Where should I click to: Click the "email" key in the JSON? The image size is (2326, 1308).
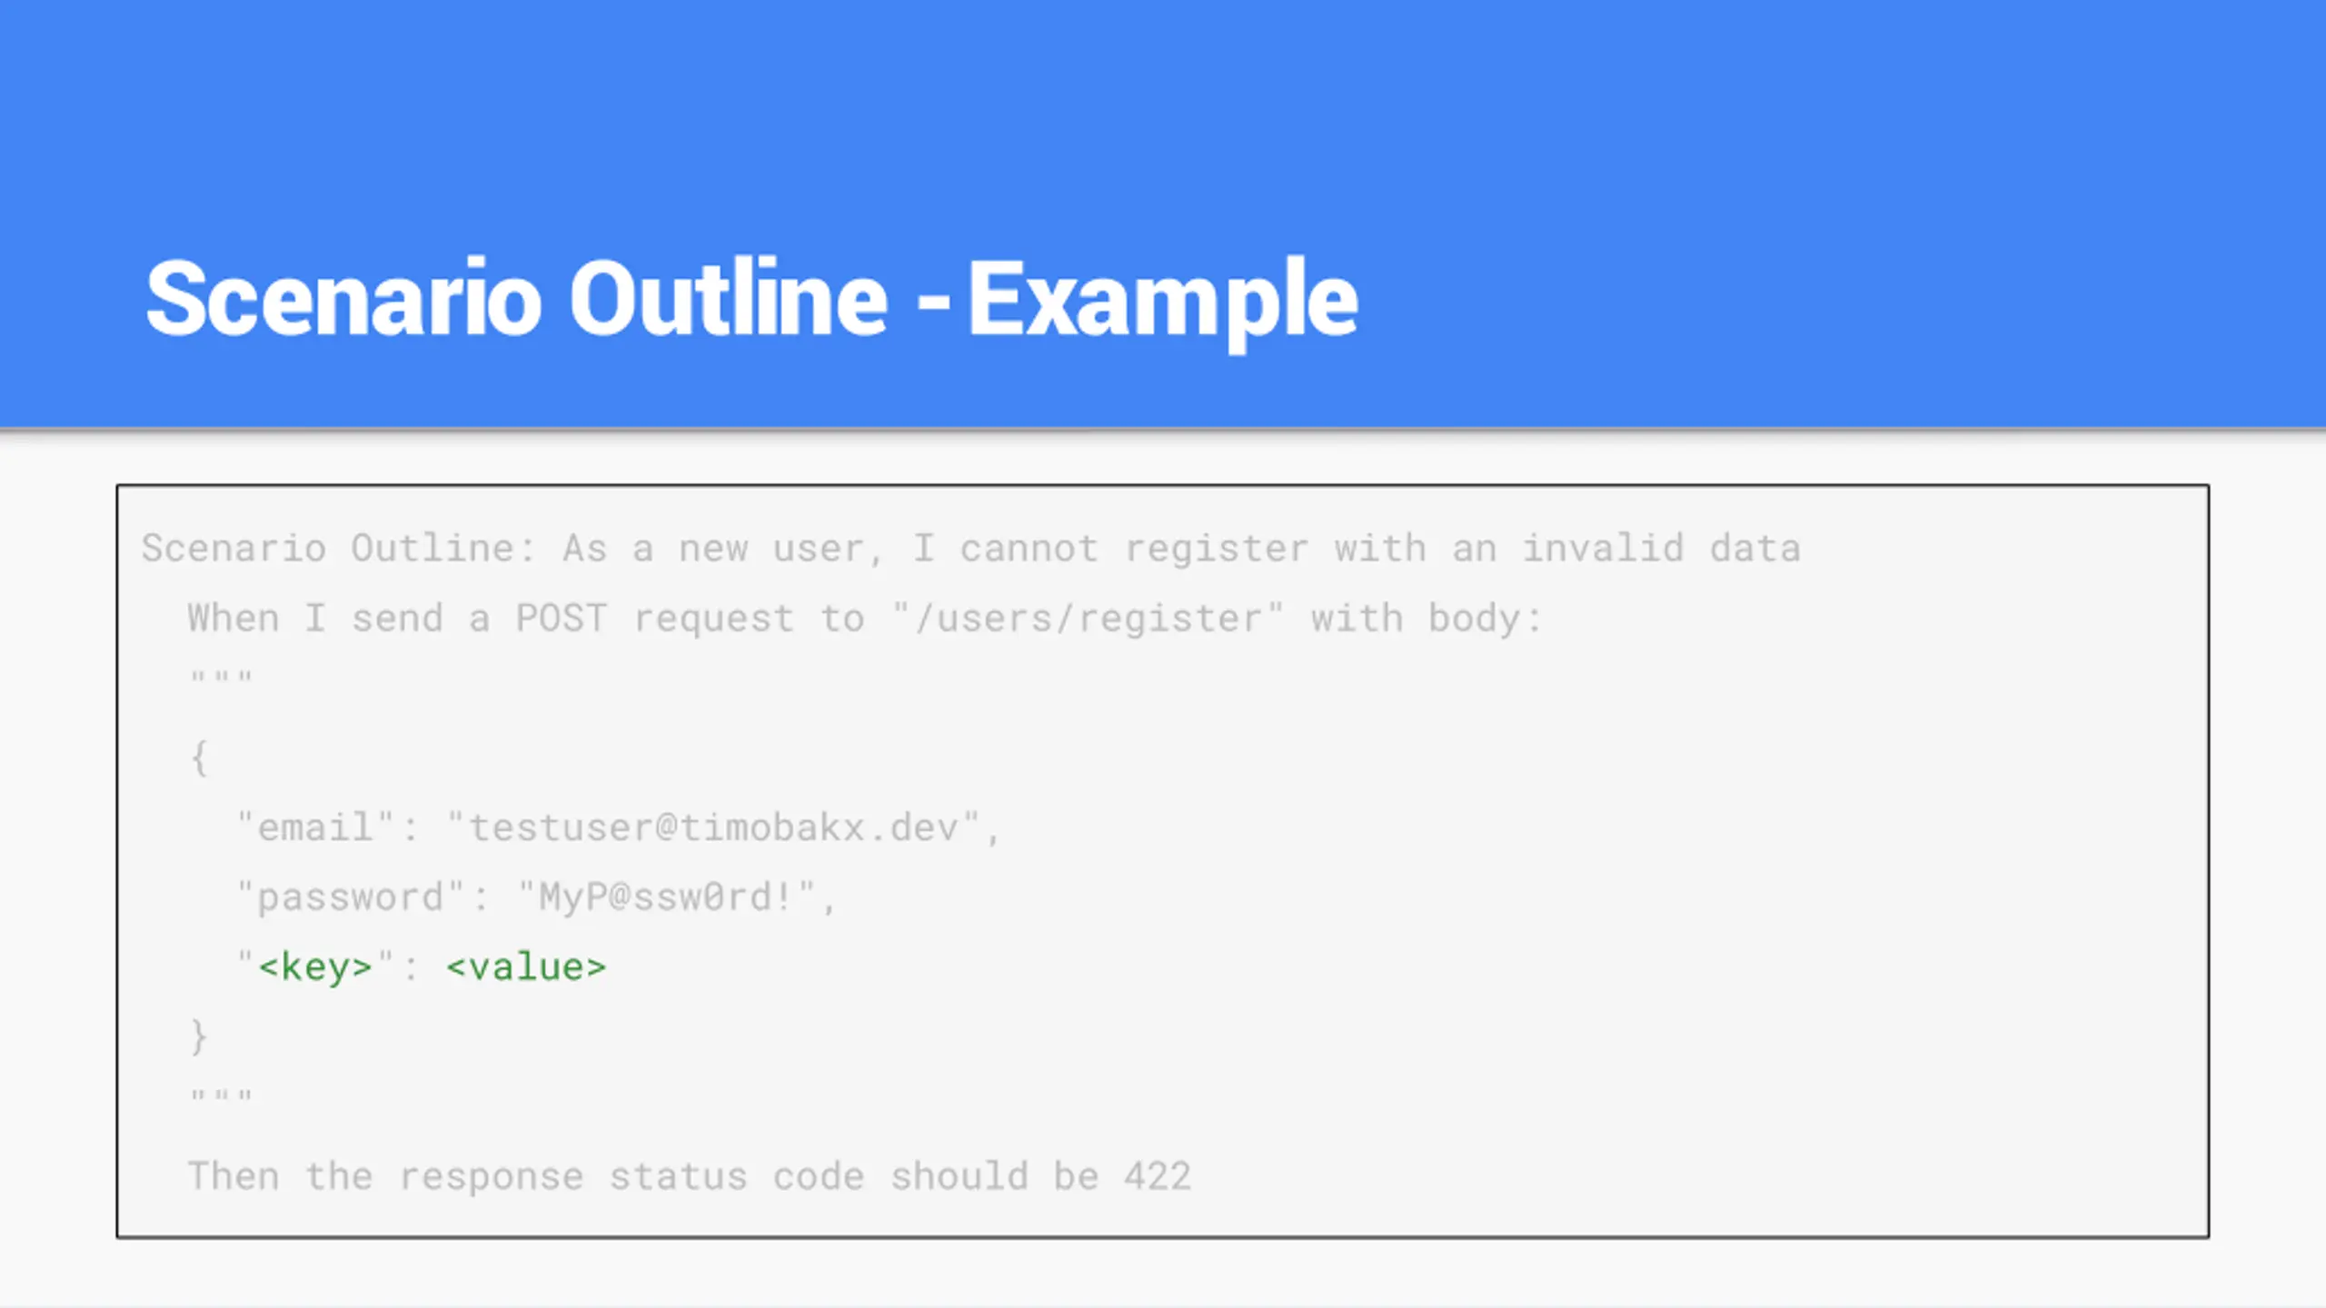click(315, 827)
